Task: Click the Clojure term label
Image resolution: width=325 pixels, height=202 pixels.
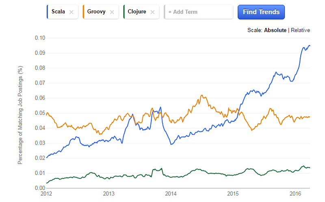Action: [137, 12]
